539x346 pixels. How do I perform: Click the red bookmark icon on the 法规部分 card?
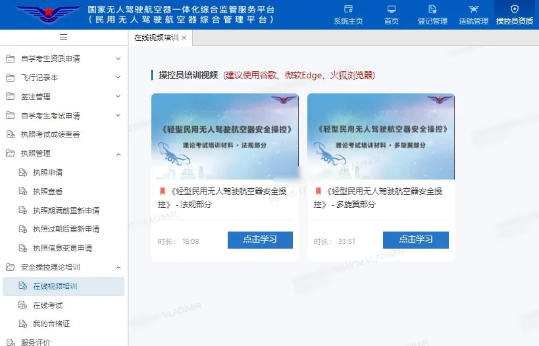pyautogui.click(x=163, y=191)
